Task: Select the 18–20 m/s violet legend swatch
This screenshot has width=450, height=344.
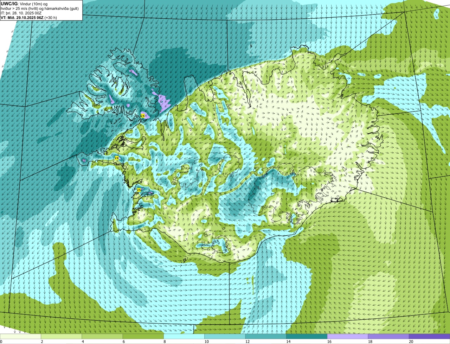Action: [388, 336]
